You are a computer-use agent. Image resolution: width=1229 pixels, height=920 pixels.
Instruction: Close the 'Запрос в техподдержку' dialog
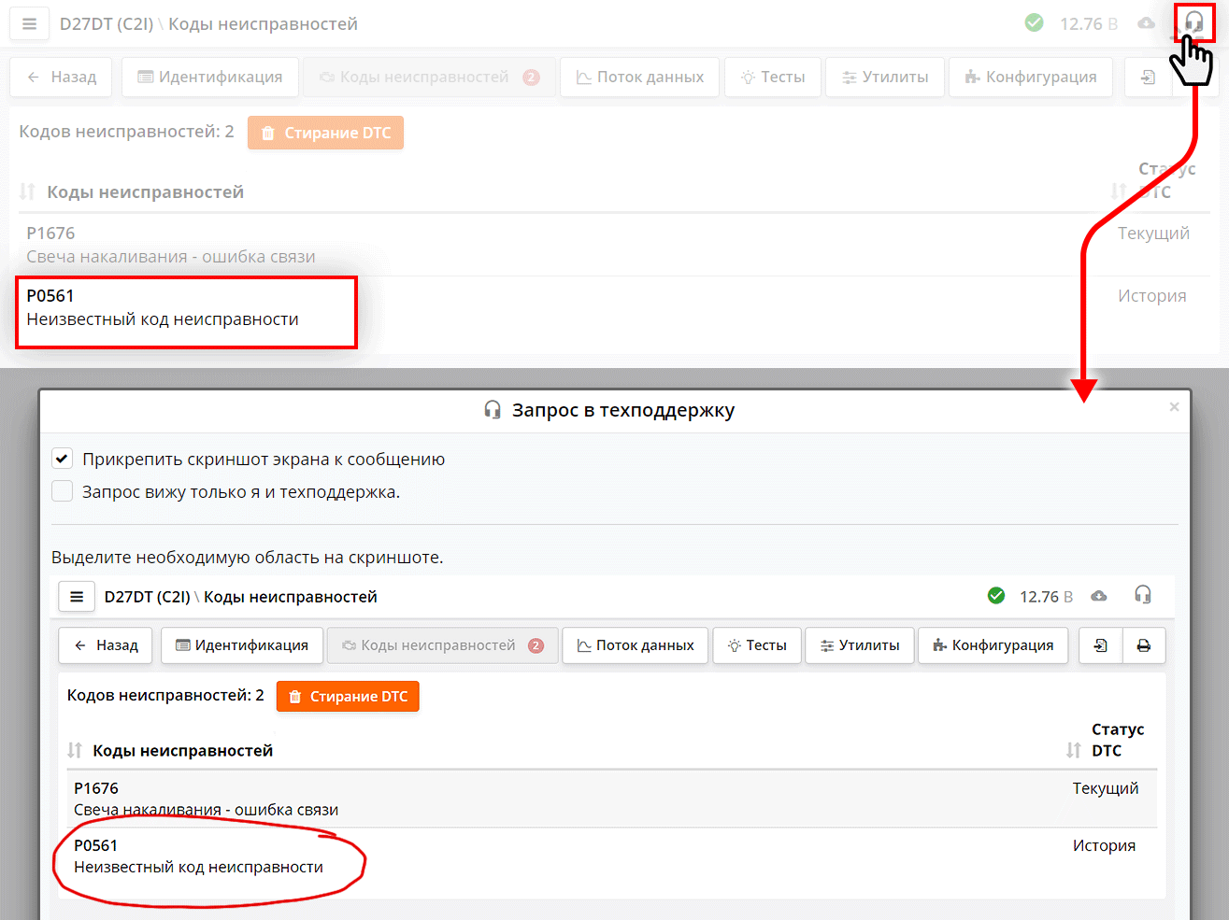pyautogui.click(x=1174, y=407)
